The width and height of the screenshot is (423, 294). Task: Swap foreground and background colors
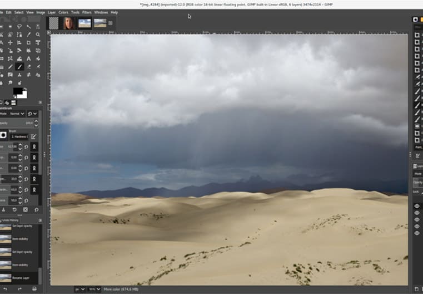tap(24, 88)
